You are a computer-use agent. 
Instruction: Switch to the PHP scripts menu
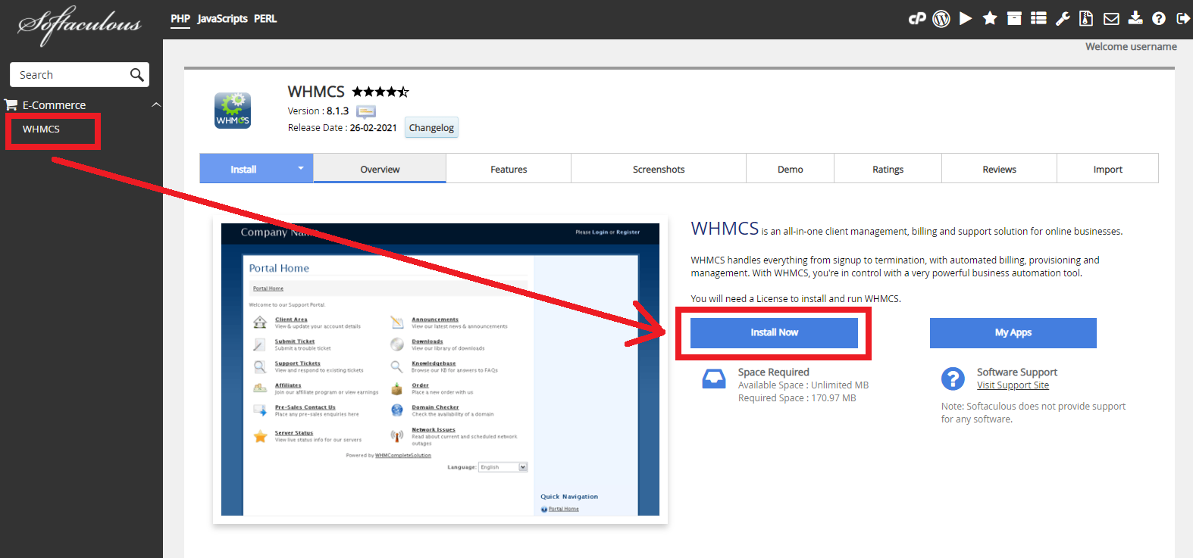tap(180, 18)
